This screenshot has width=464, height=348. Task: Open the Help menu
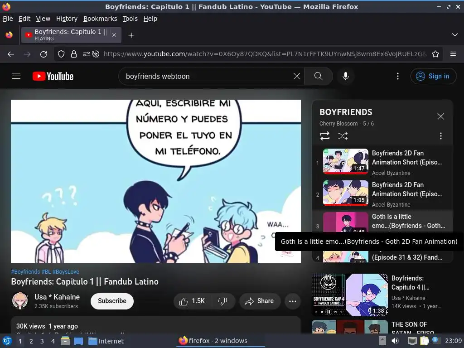(150, 19)
